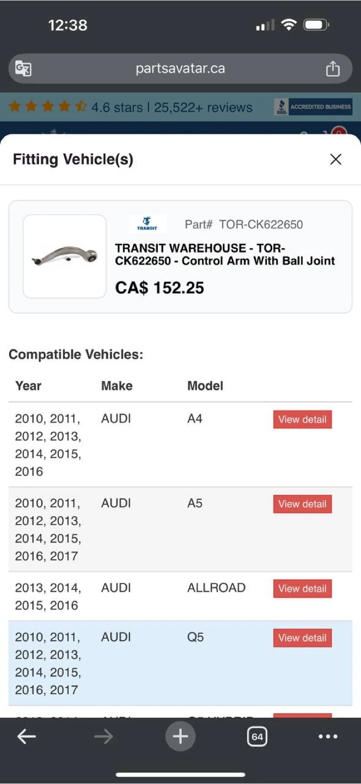Go back using the browser back arrow

(x=26, y=737)
